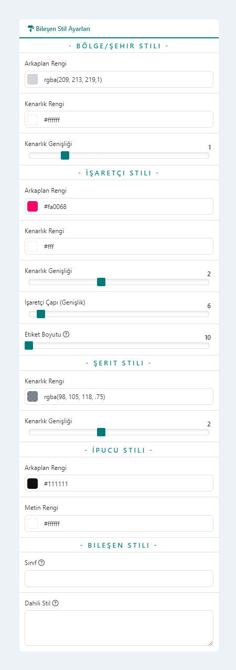This screenshot has width=236, height=670.
Task: Click the Bölge/Şehir Kenarlık Genişliği slider handle
Action: 65,155
